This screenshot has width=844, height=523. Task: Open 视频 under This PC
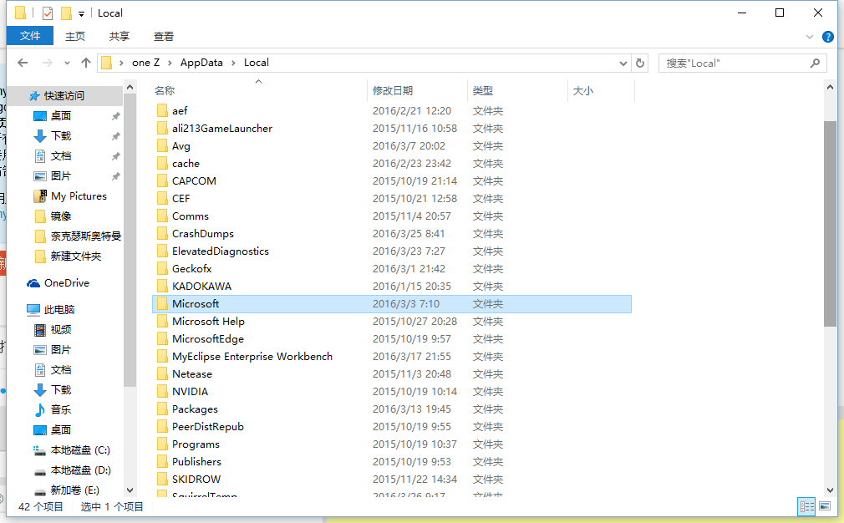coord(61,329)
